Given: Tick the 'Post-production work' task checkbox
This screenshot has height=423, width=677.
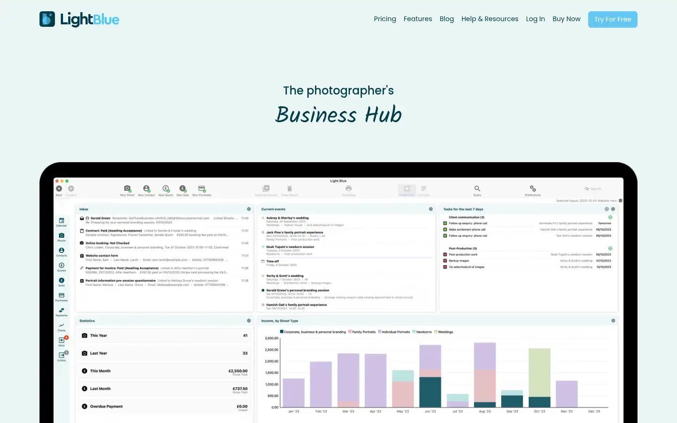Looking at the screenshot, I should point(445,255).
